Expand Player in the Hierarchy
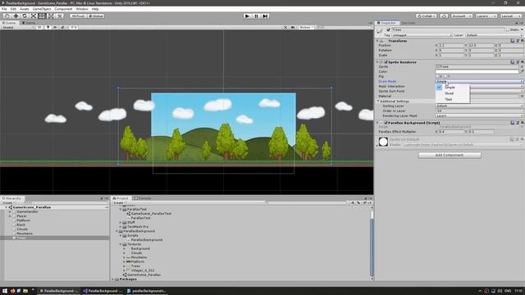The width and height of the screenshot is (525, 295). click(10, 216)
